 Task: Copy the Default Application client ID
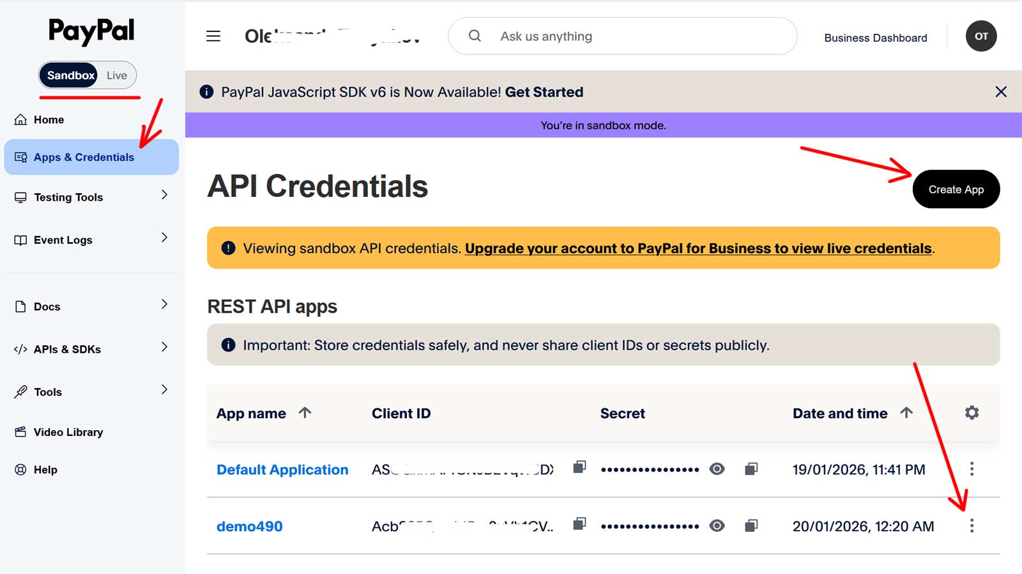coord(579,467)
